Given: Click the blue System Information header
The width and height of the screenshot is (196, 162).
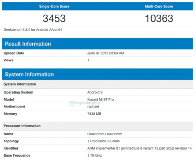Looking at the screenshot, I should [97, 74].
